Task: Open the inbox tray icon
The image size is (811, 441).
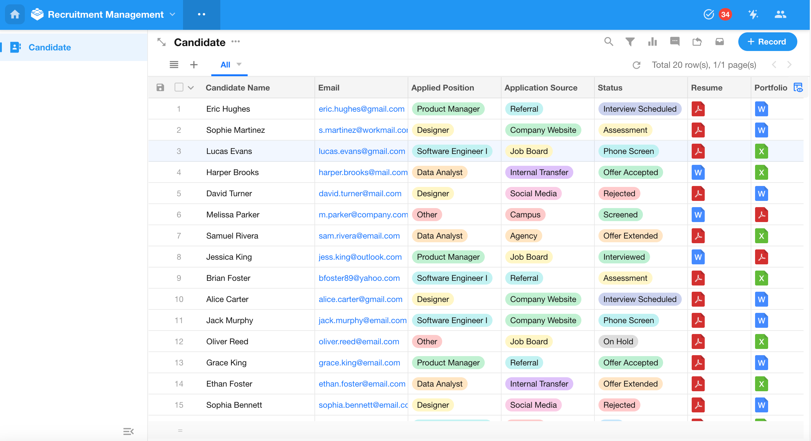Action: (719, 42)
